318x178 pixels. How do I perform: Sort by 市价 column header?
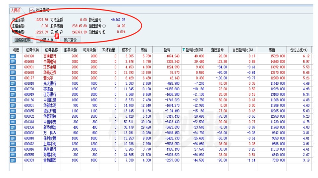pos(144,50)
